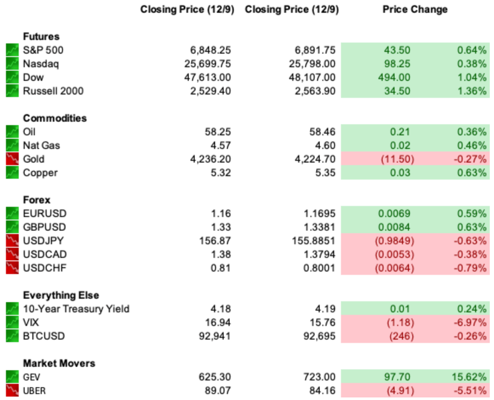Select the Price Change column header
The width and height of the screenshot is (494, 400).
pos(415,9)
